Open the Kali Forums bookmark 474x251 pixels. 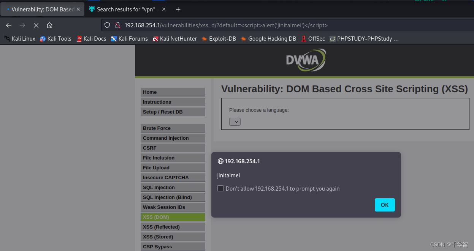pyautogui.click(x=129, y=38)
